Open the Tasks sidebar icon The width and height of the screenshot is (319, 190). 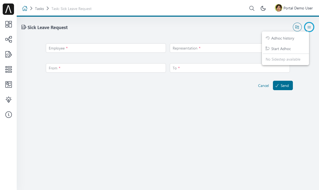9,54
